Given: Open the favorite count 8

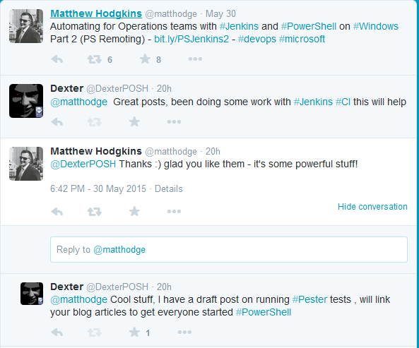Looking at the screenshot, I should click(158, 60).
